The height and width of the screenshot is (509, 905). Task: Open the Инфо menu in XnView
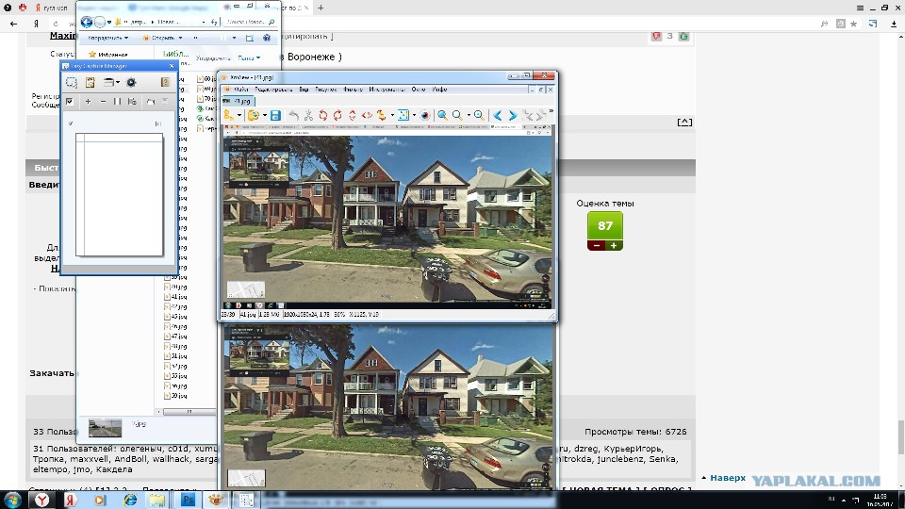(440, 90)
